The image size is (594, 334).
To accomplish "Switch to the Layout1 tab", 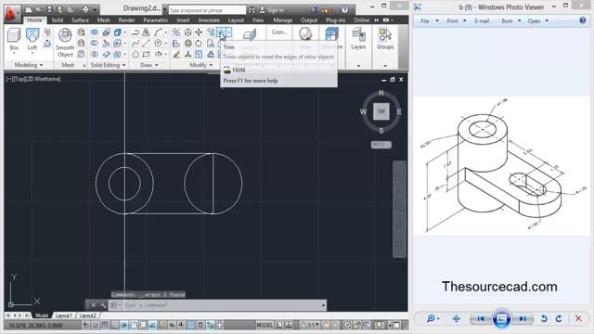I will tap(63, 315).
